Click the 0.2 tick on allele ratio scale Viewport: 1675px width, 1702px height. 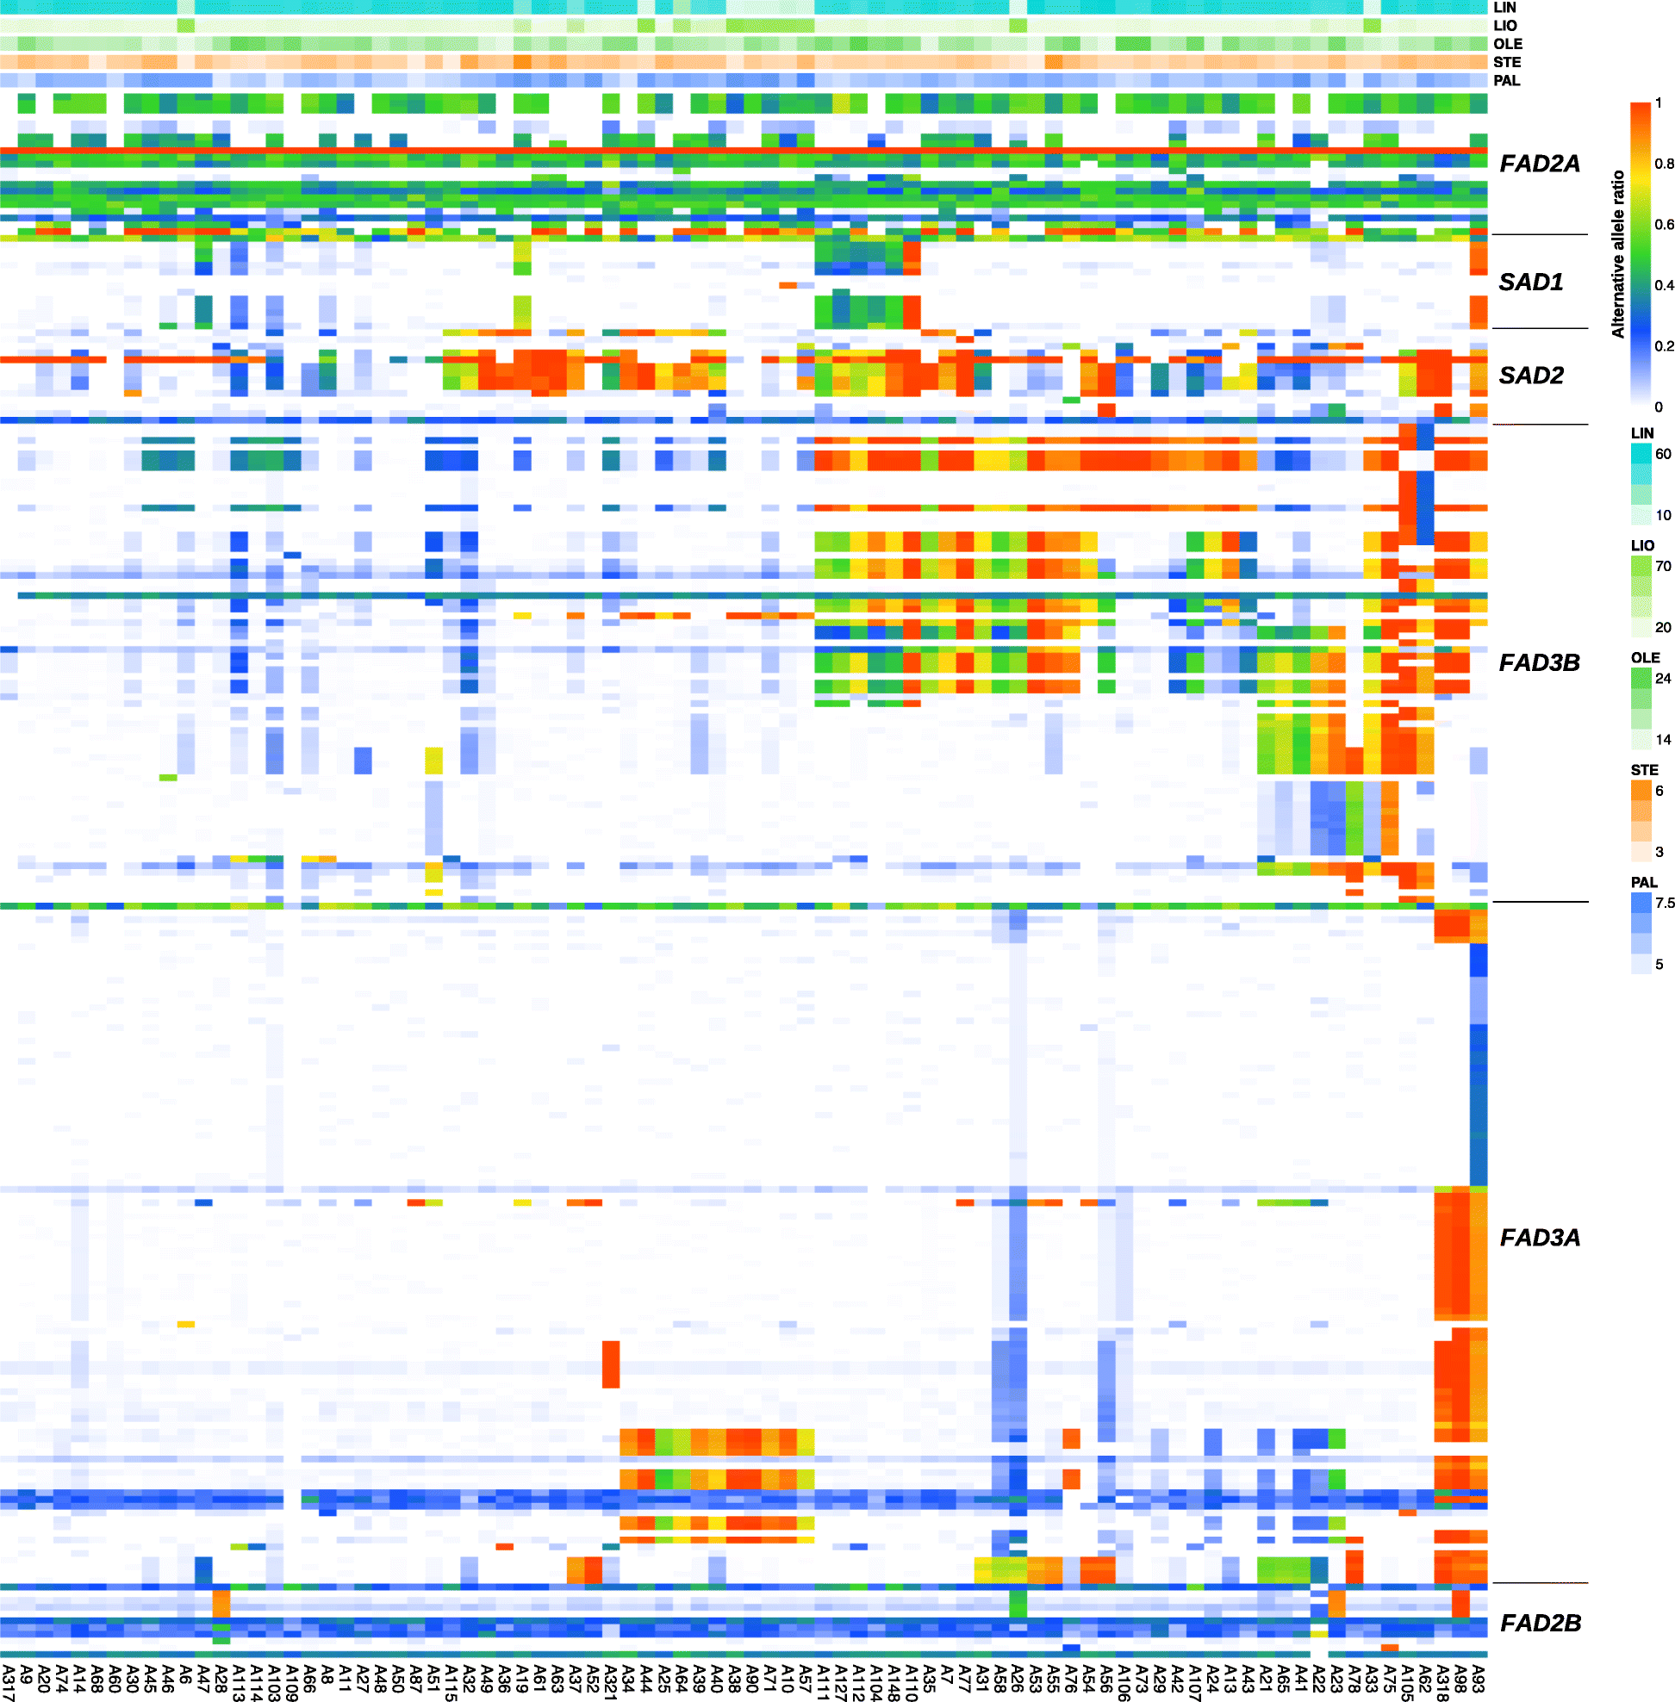coord(1664,345)
